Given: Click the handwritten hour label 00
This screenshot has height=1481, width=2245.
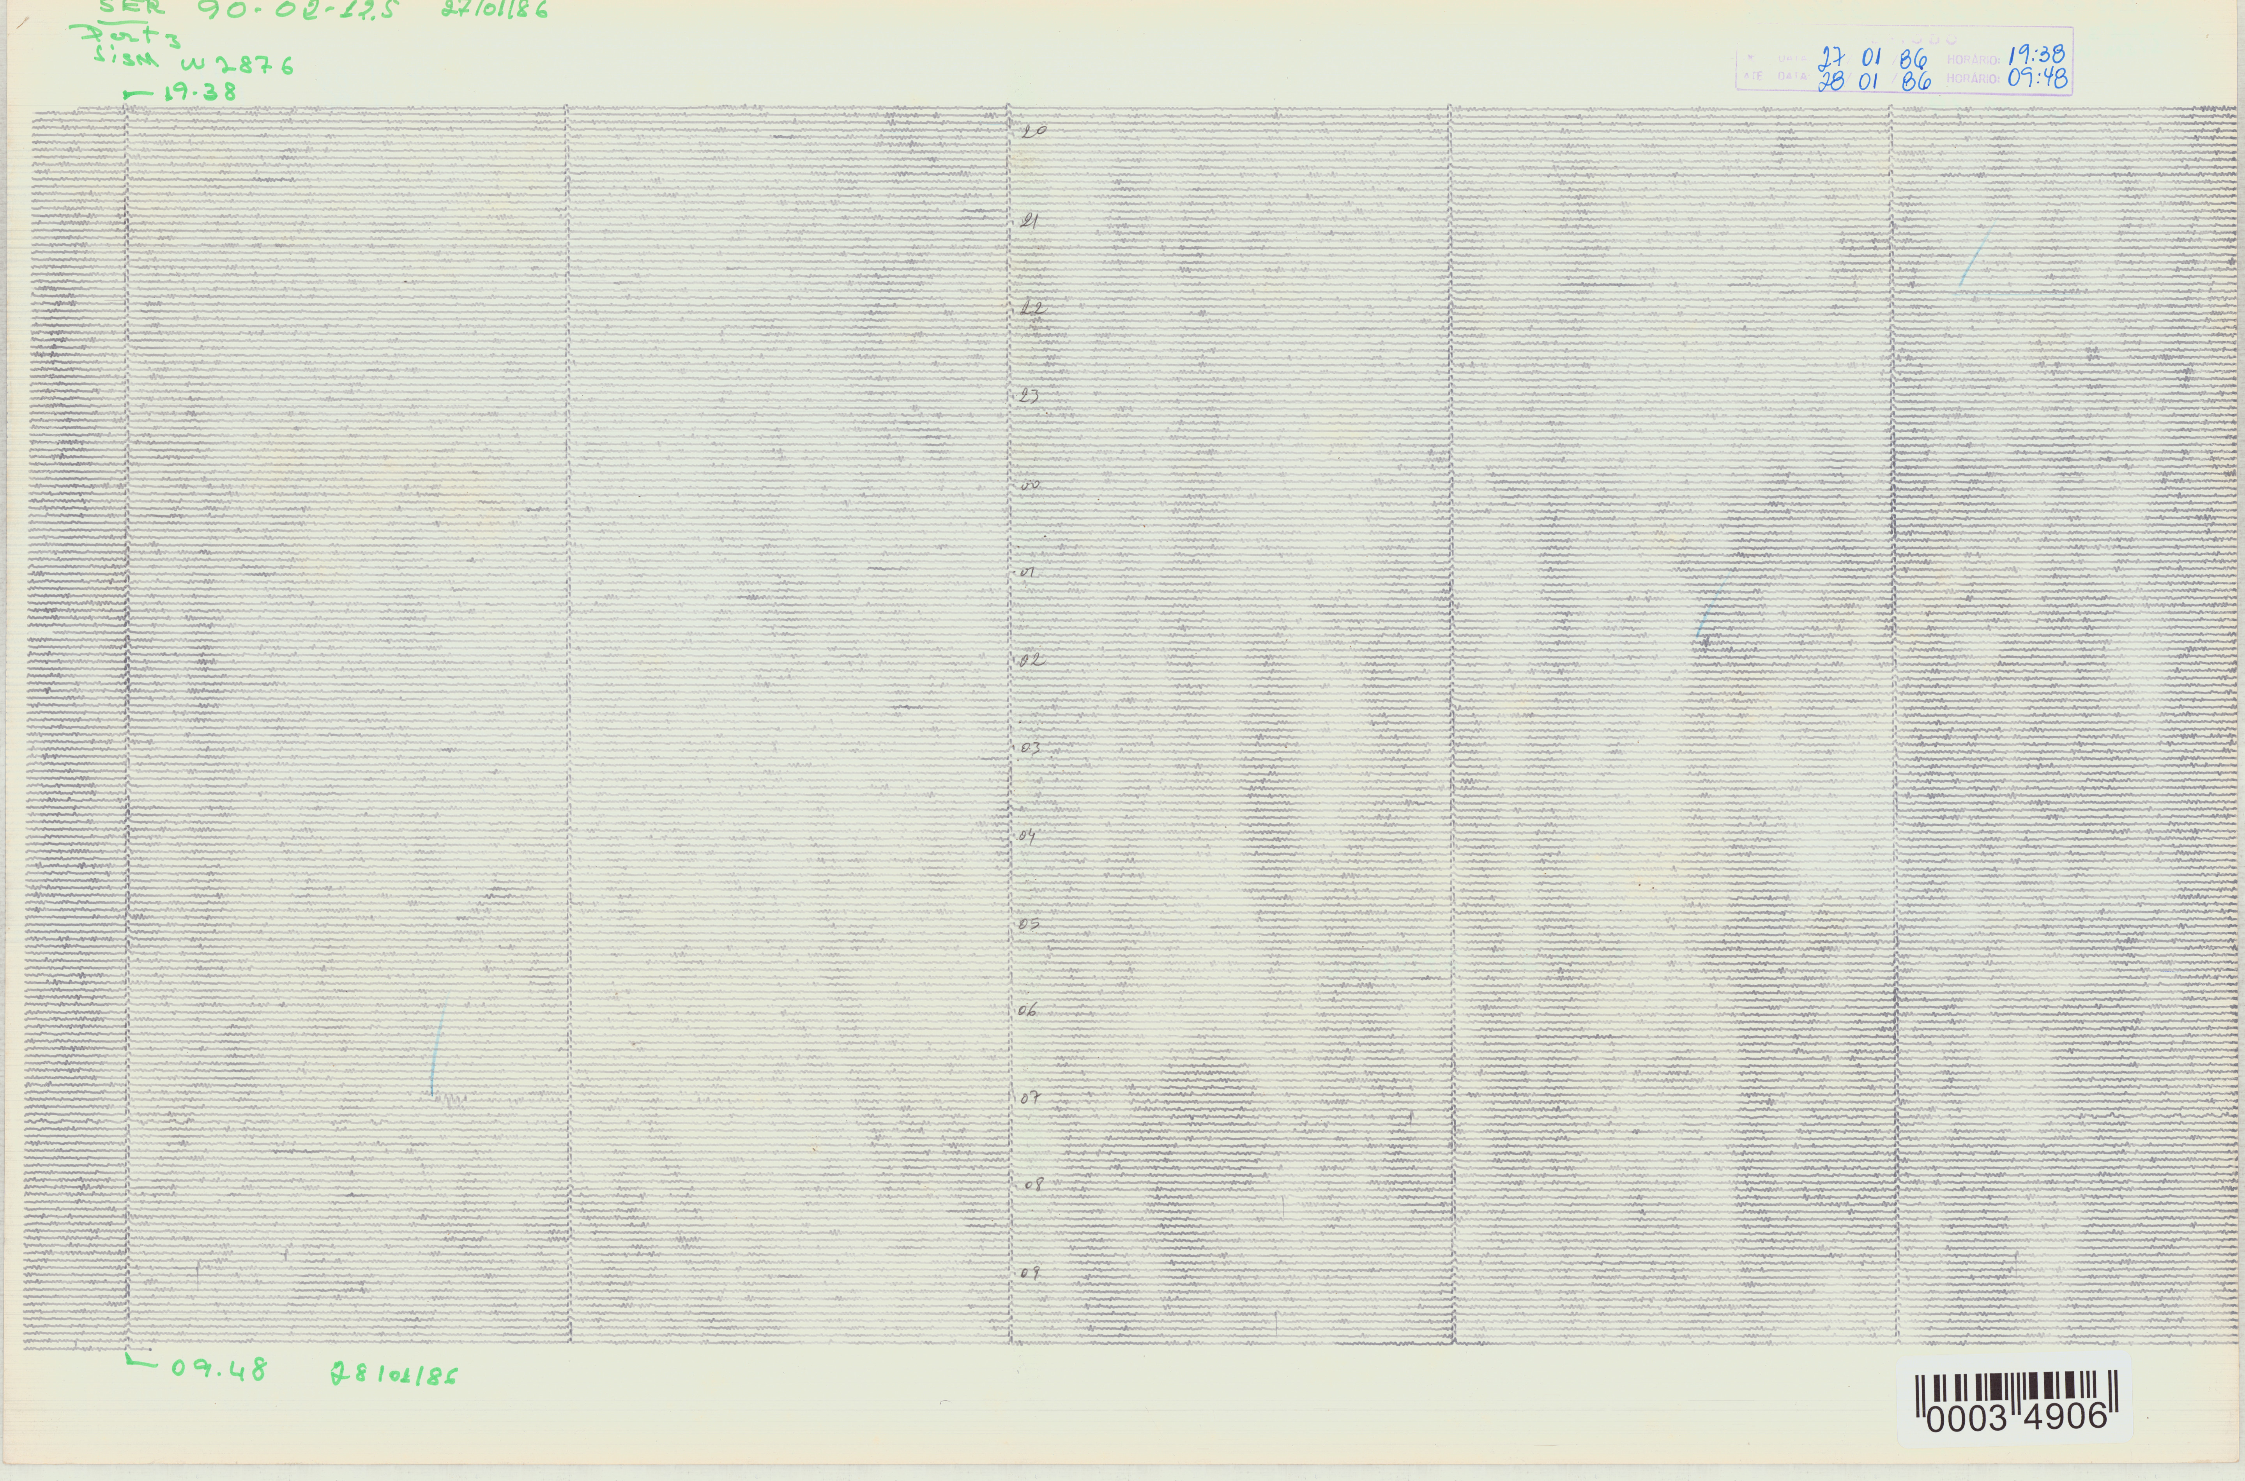Looking at the screenshot, I should coord(1030,485).
